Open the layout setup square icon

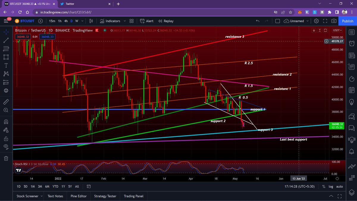[x=278, y=21]
